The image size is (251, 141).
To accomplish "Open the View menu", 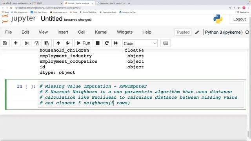I will pos(43,32).
